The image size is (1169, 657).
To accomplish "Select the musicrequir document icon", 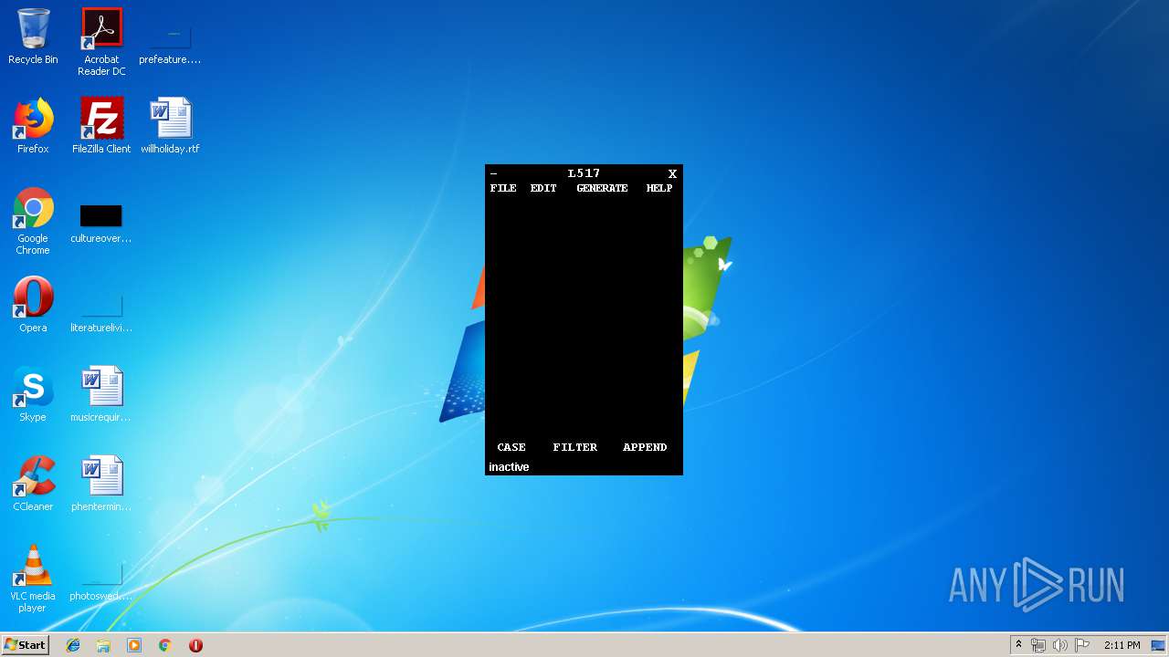I will [101, 395].
